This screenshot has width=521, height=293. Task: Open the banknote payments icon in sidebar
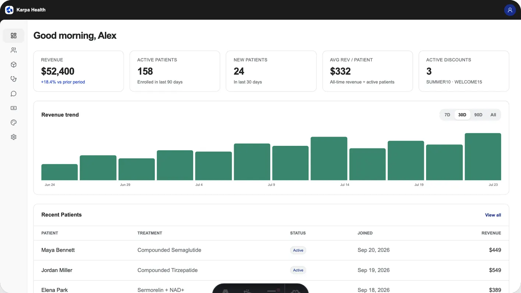click(x=14, y=108)
